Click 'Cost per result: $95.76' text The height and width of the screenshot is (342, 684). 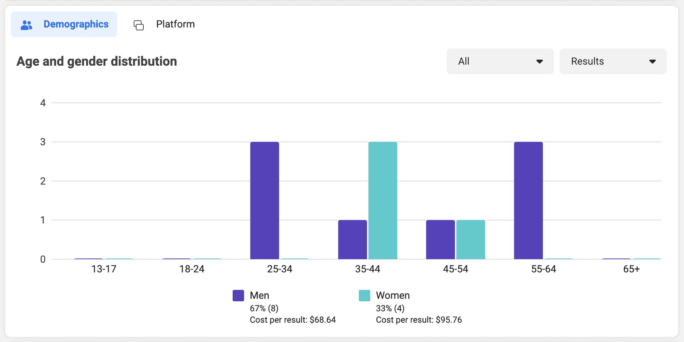(419, 320)
